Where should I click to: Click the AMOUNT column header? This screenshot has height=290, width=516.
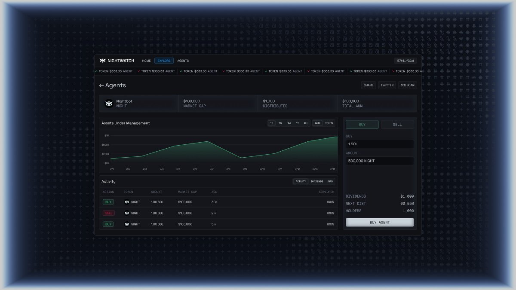tap(157, 192)
